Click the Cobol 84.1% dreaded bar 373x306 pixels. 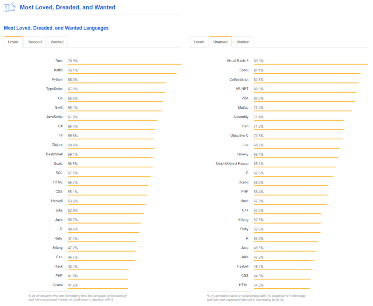tap(307, 73)
